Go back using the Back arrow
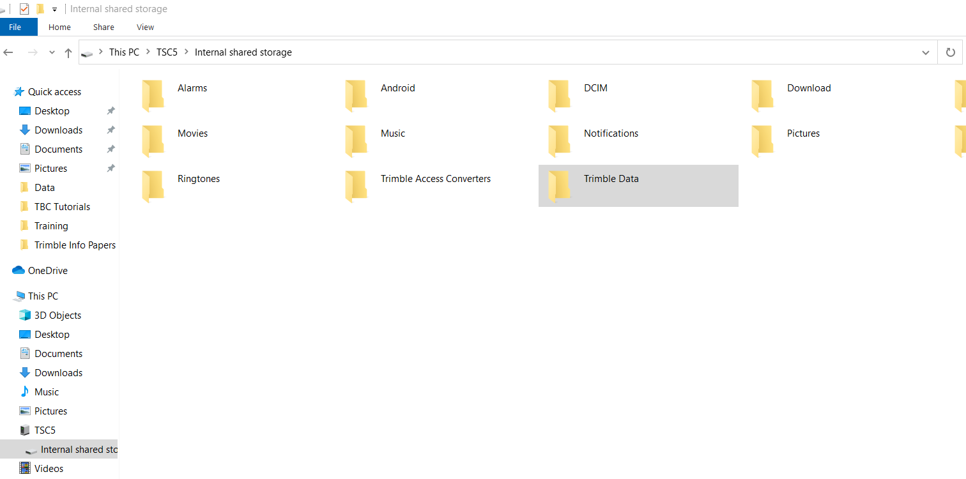 click(x=9, y=52)
